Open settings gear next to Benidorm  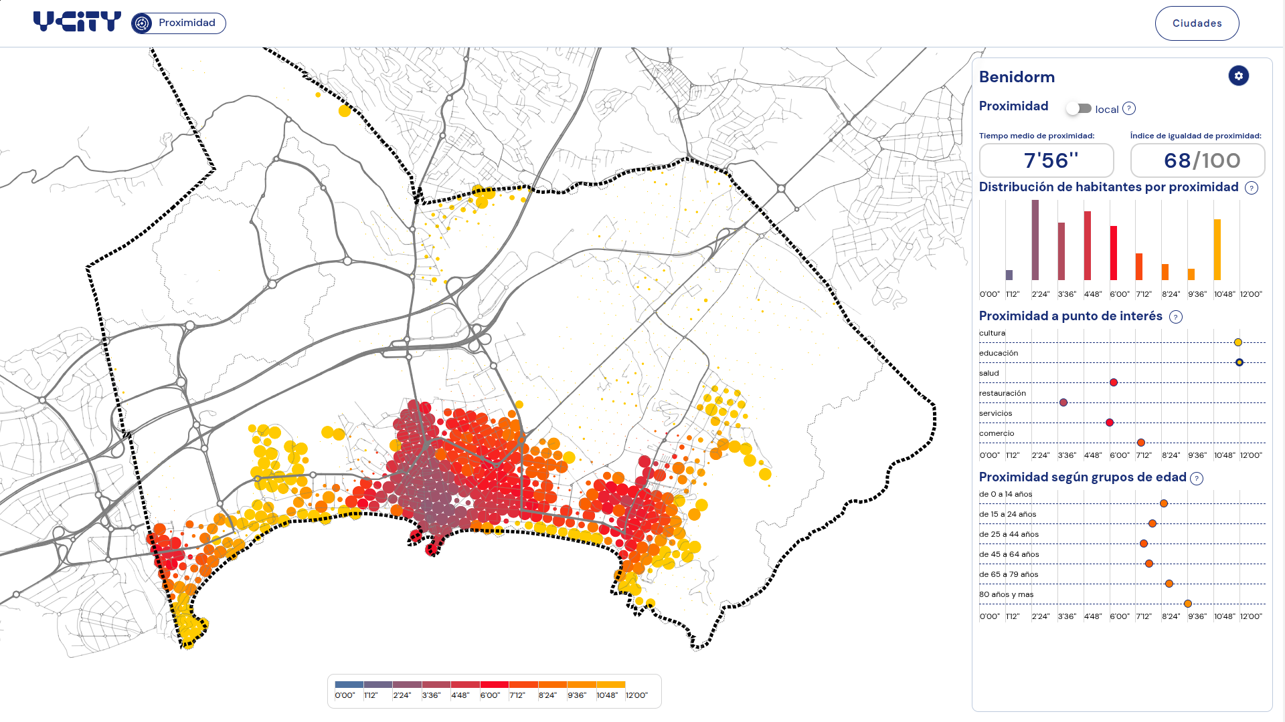pyautogui.click(x=1238, y=76)
